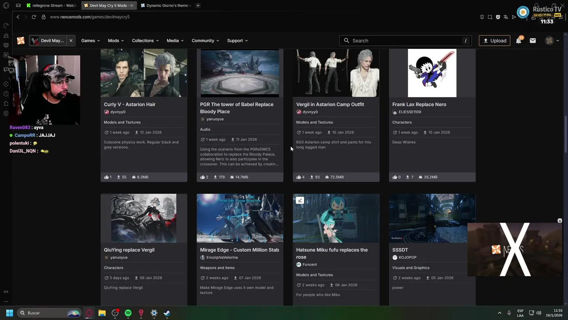
Task: Open Steam from taskbar
Action: click(167, 313)
